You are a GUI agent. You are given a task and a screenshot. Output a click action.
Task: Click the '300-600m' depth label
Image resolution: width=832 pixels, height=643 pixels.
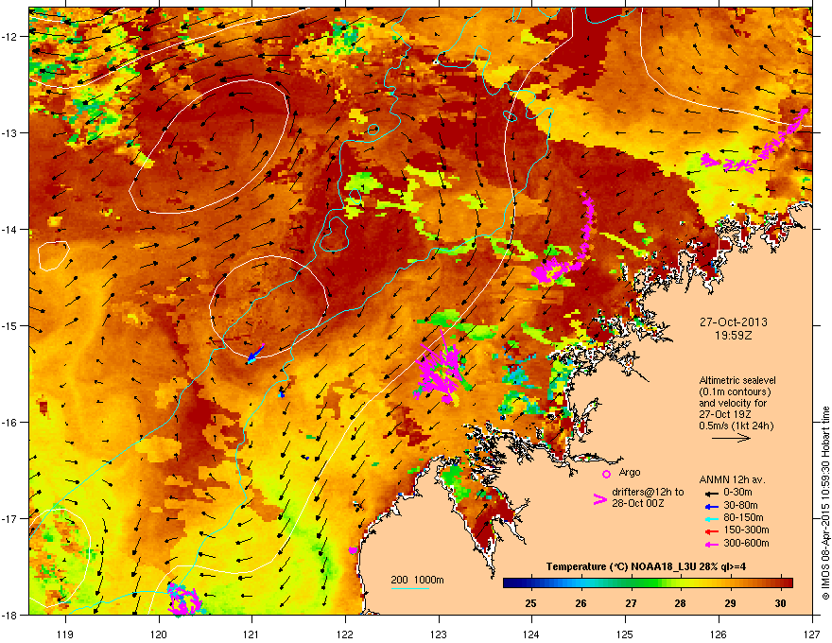(746, 544)
